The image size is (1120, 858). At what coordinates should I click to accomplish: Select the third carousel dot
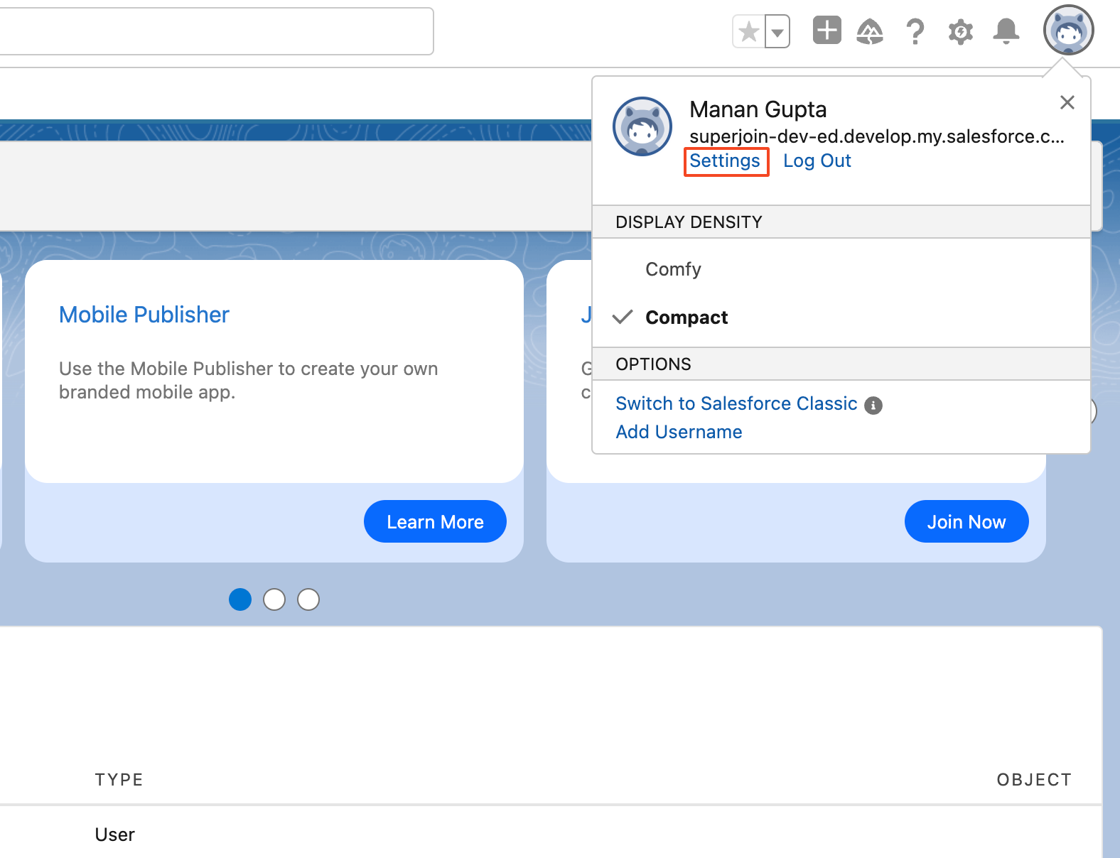(x=308, y=599)
